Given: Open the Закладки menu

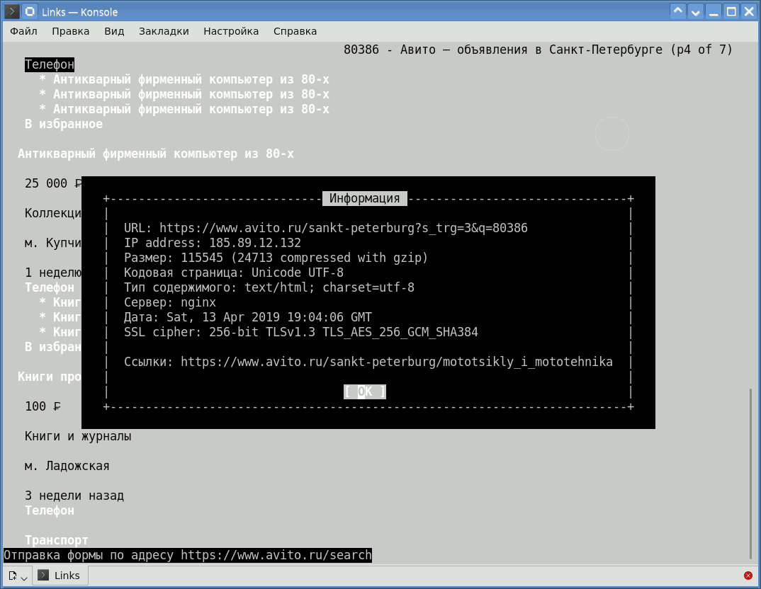Looking at the screenshot, I should coord(164,31).
